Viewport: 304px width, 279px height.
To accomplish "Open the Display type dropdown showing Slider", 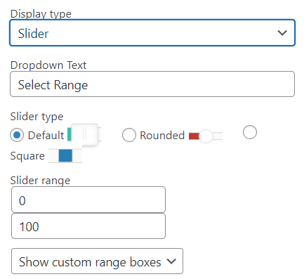I will [152, 33].
